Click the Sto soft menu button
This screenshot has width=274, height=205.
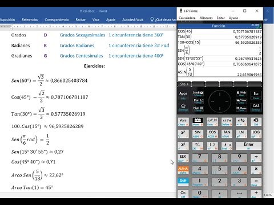tap(184, 84)
